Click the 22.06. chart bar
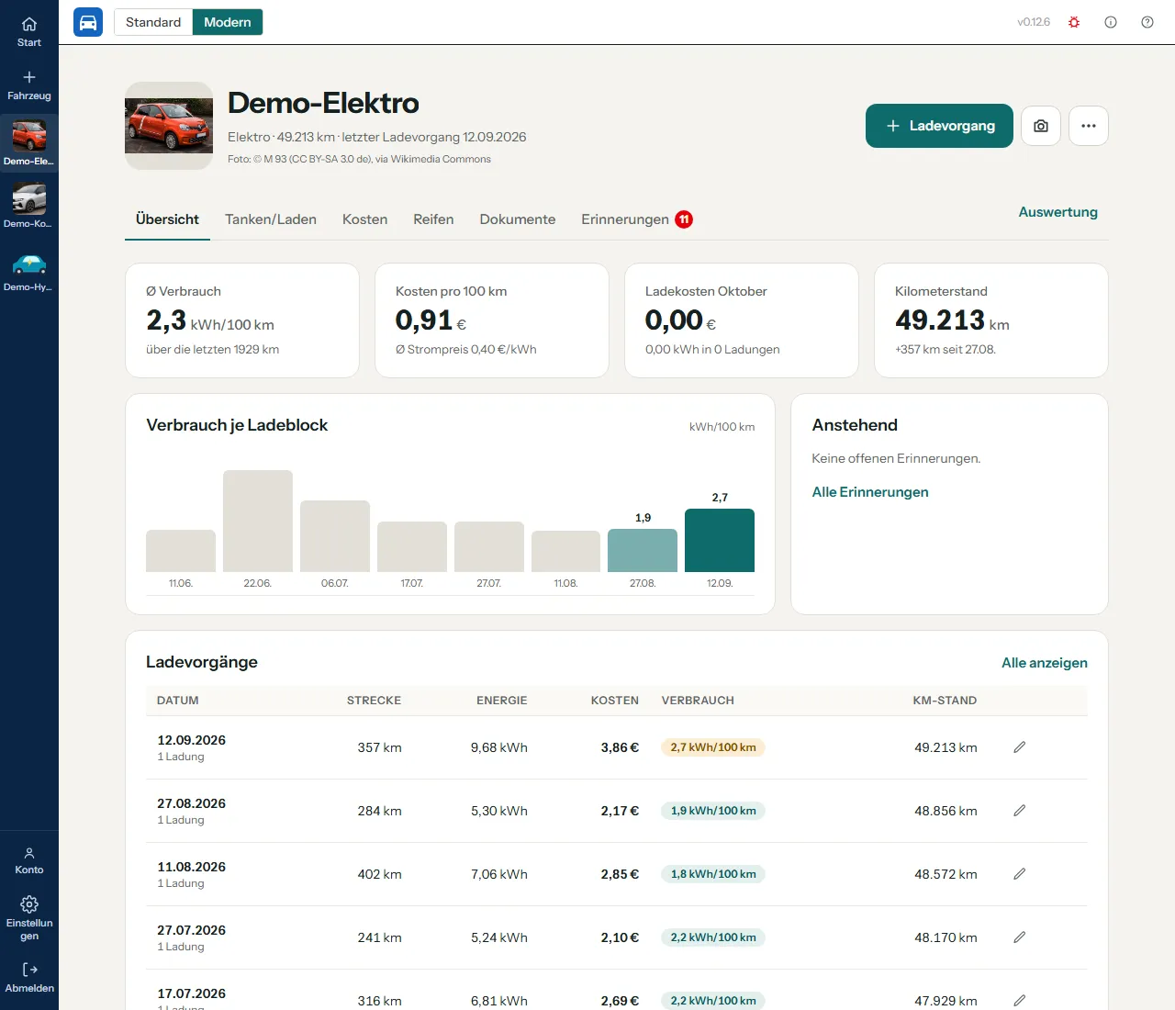Screen dimensions: 1175x1010 point(258,521)
